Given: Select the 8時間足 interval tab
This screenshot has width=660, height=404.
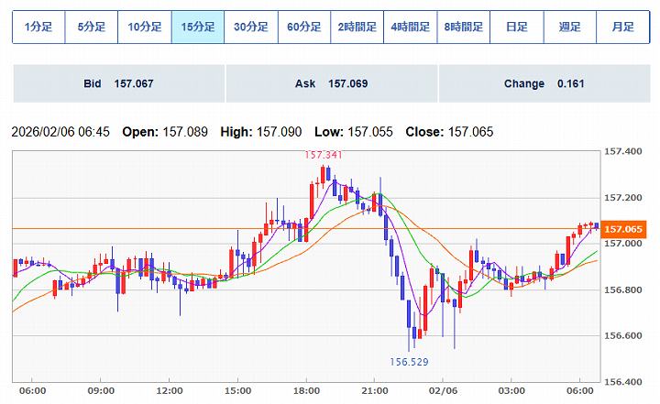Looking at the screenshot, I should pyautogui.click(x=464, y=27).
